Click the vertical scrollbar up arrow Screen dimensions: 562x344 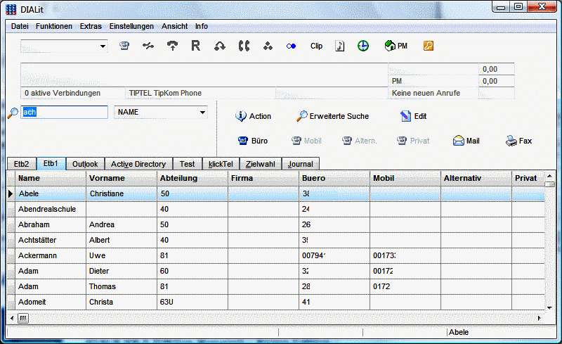click(x=549, y=176)
